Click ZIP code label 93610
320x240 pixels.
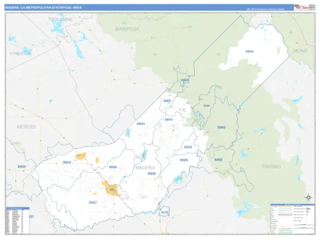pyautogui.click(x=67, y=163)
